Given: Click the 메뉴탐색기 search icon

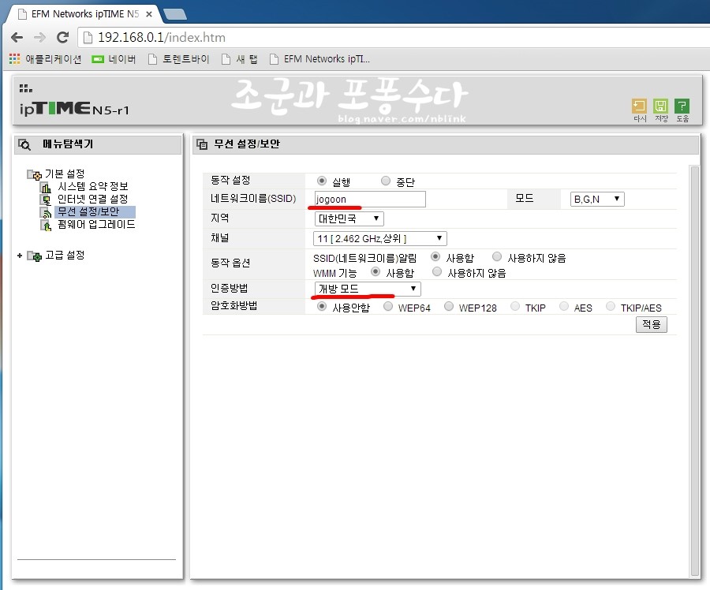Looking at the screenshot, I should coord(24,145).
